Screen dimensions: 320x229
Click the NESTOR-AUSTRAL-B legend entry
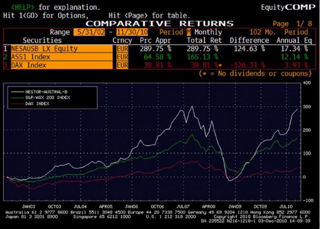click(x=46, y=92)
